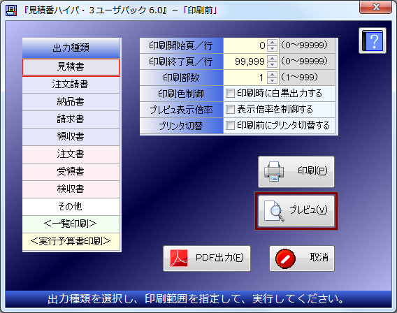The width and height of the screenshot is (397, 313).
Task: Check 印刷前にプリンタ切替する option
Action: tap(230, 125)
